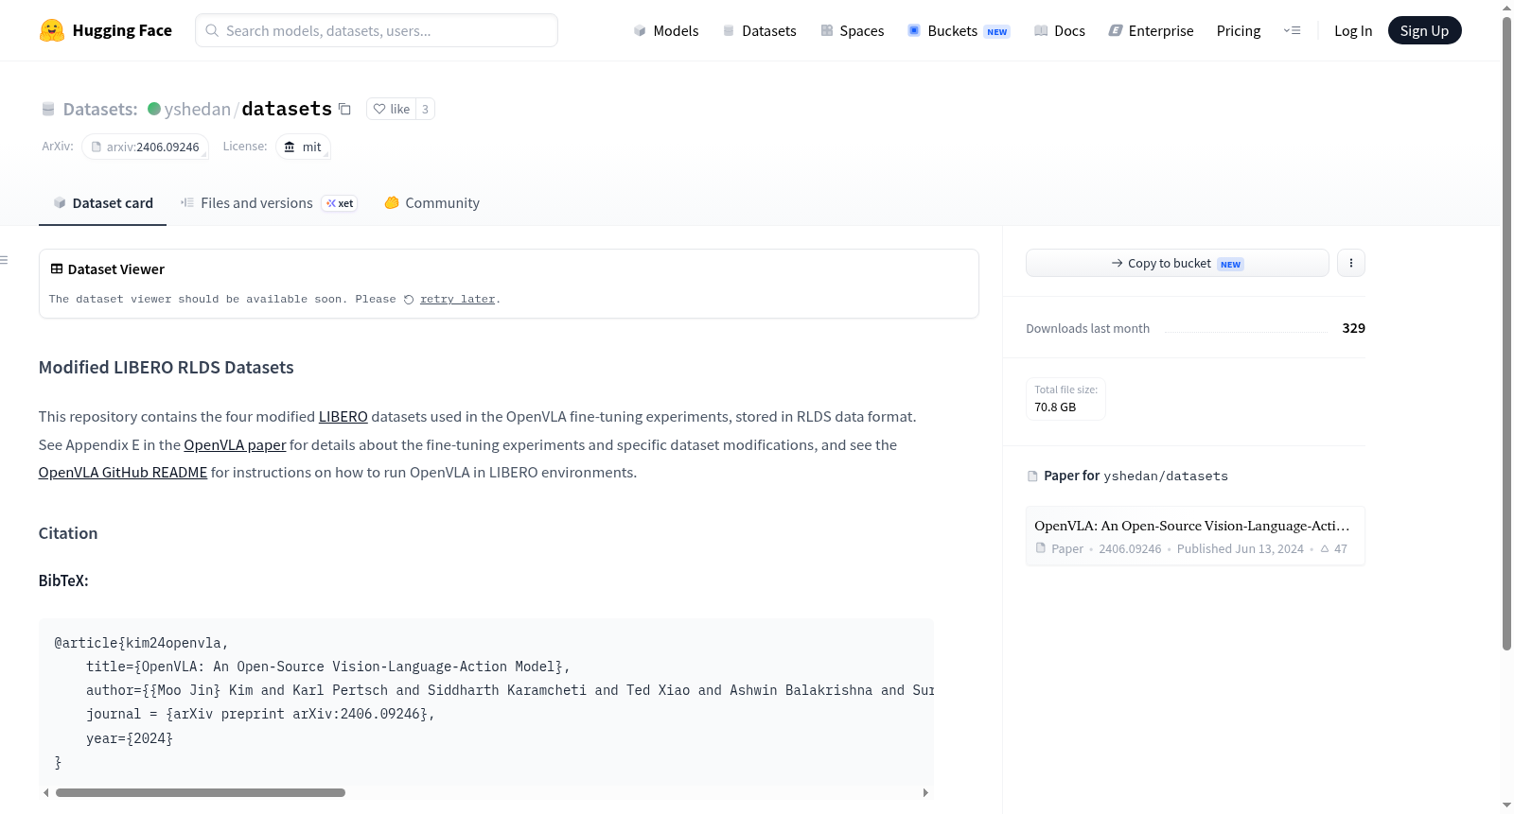1514x814 pixels.
Task: Click the downloads count 329
Action: 1354,328
